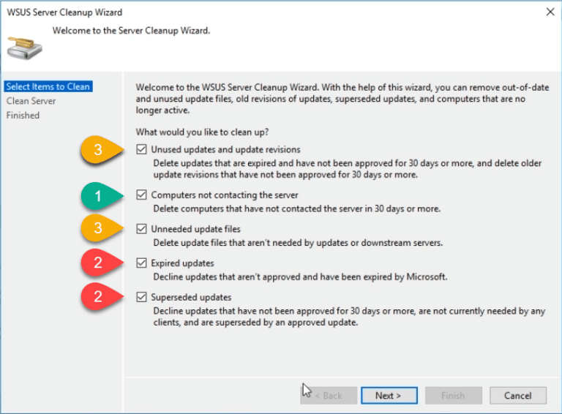Toggle the Superseded updates checkbox
This screenshot has height=414, width=562.
click(x=141, y=298)
